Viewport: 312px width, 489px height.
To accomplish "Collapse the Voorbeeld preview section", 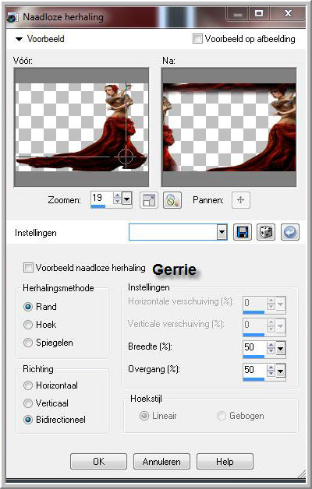I will (x=19, y=39).
